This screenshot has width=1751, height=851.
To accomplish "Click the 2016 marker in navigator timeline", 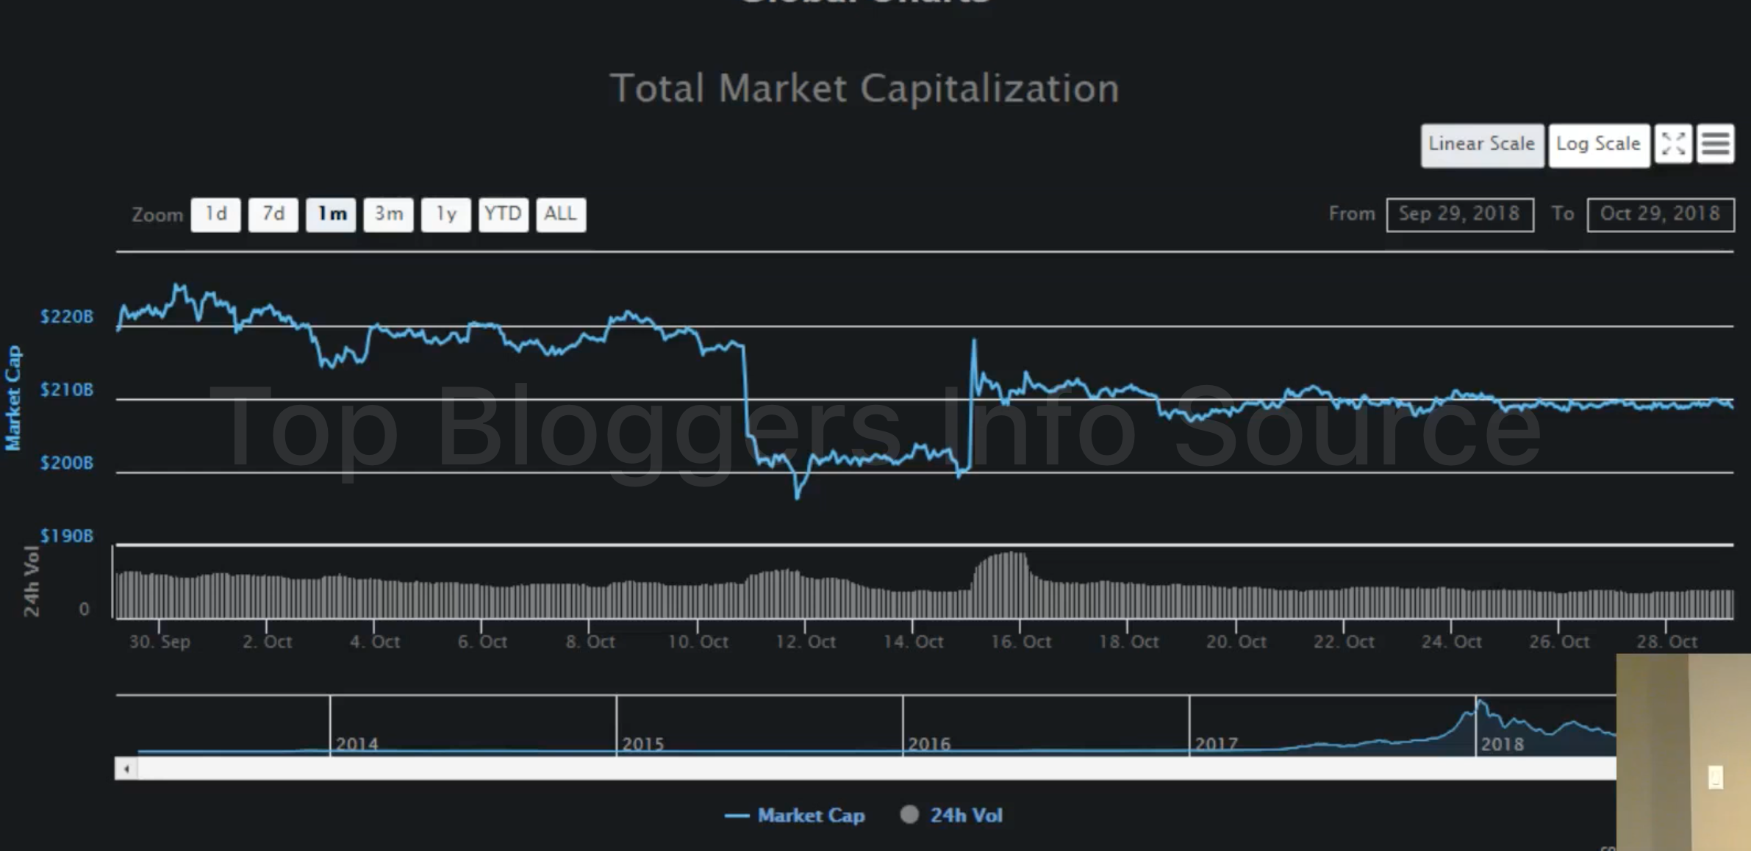I will (929, 743).
